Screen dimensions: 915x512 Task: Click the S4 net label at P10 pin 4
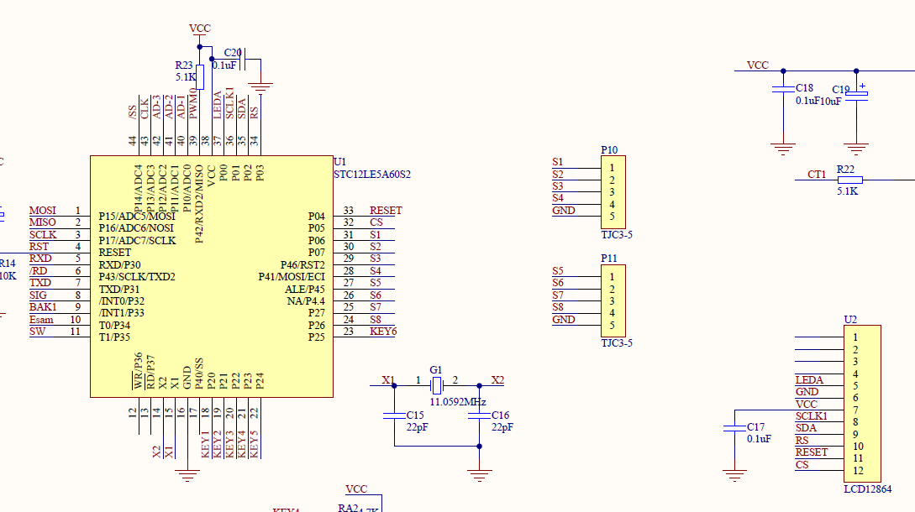tap(558, 198)
